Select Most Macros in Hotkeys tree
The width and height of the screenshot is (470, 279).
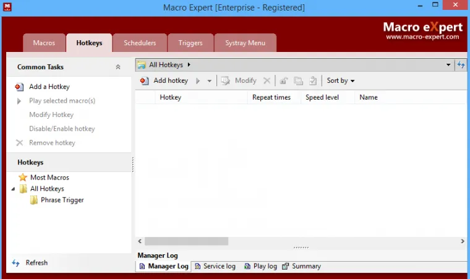[x=49, y=178]
